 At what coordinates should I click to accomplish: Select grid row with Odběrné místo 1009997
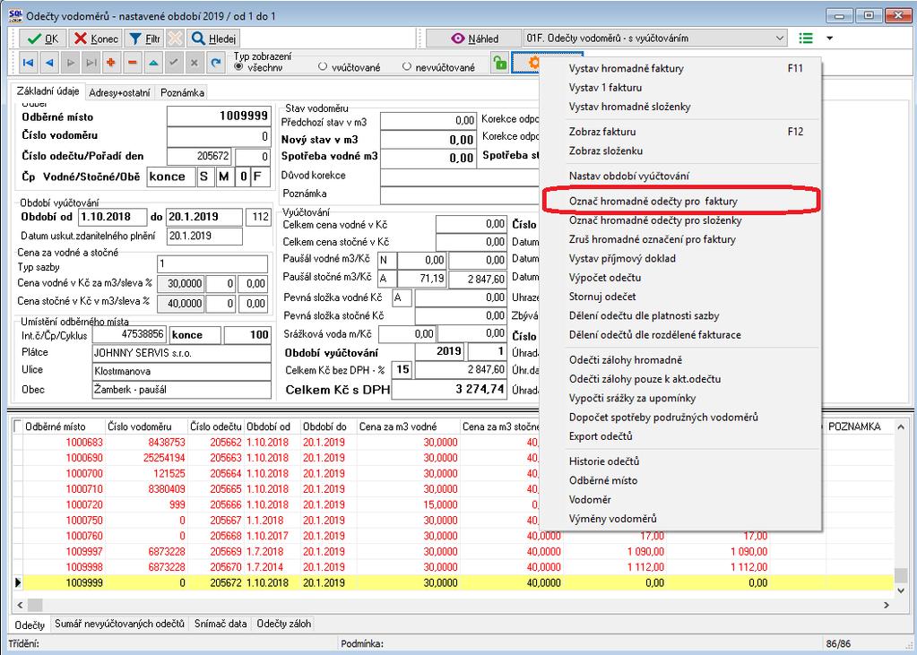coord(454,551)
